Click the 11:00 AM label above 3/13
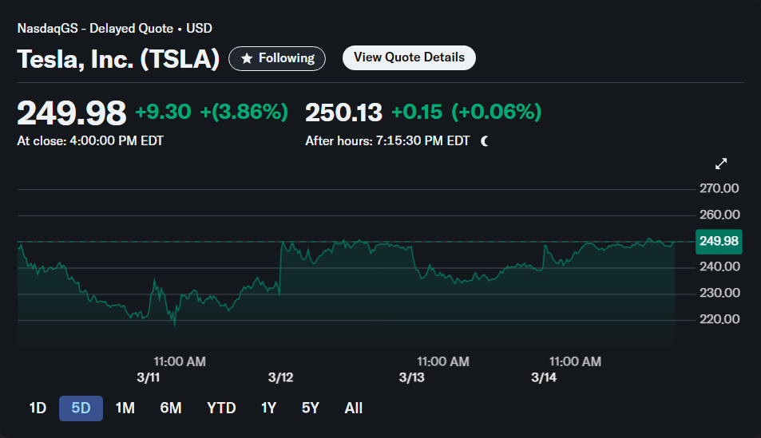This screenshot has height=438, width=761. 443,361
